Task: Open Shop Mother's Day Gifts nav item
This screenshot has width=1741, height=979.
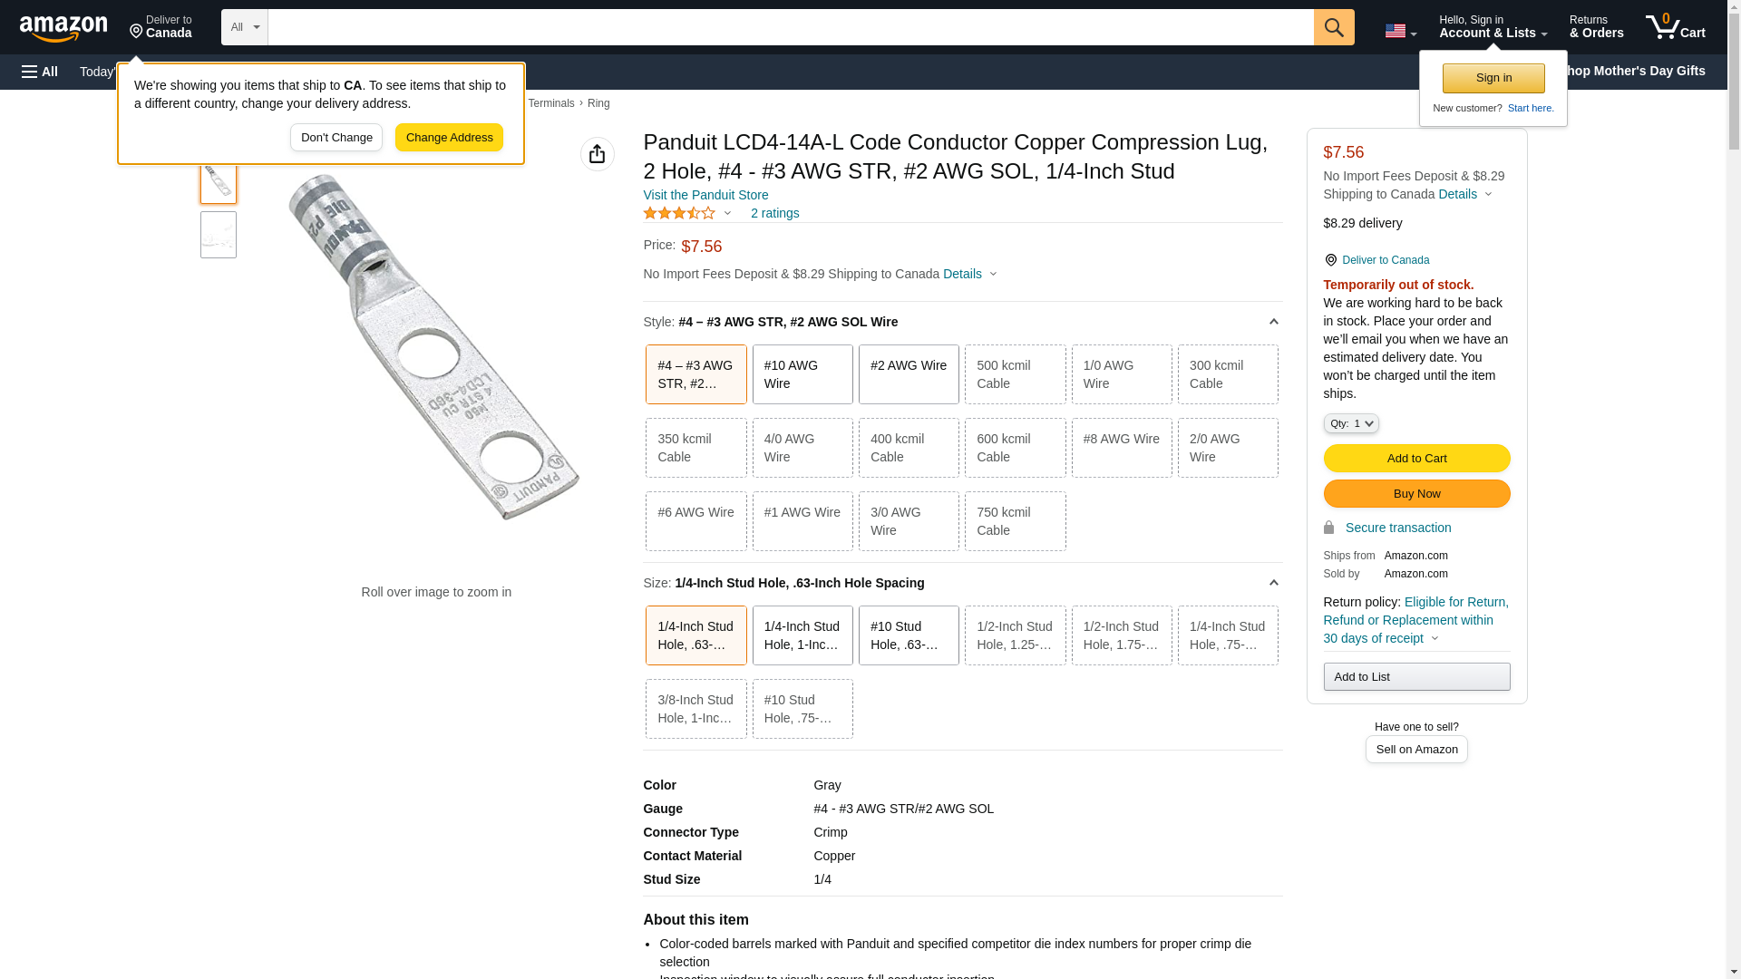Action: tap(1639, 71)
